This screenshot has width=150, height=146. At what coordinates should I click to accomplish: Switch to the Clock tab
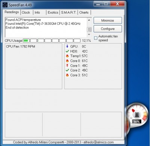click(26, 12)
